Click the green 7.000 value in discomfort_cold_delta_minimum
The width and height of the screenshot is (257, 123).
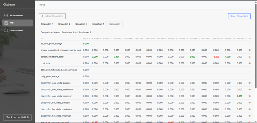(x=239, y=96)
